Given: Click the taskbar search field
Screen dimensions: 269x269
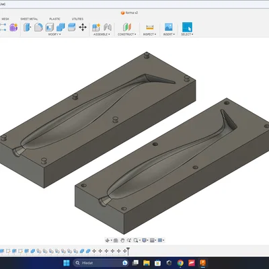Looking at the screenshot, I should (101, 263).
